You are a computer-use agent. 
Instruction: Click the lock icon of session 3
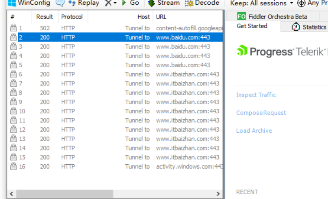click(13, 46)
